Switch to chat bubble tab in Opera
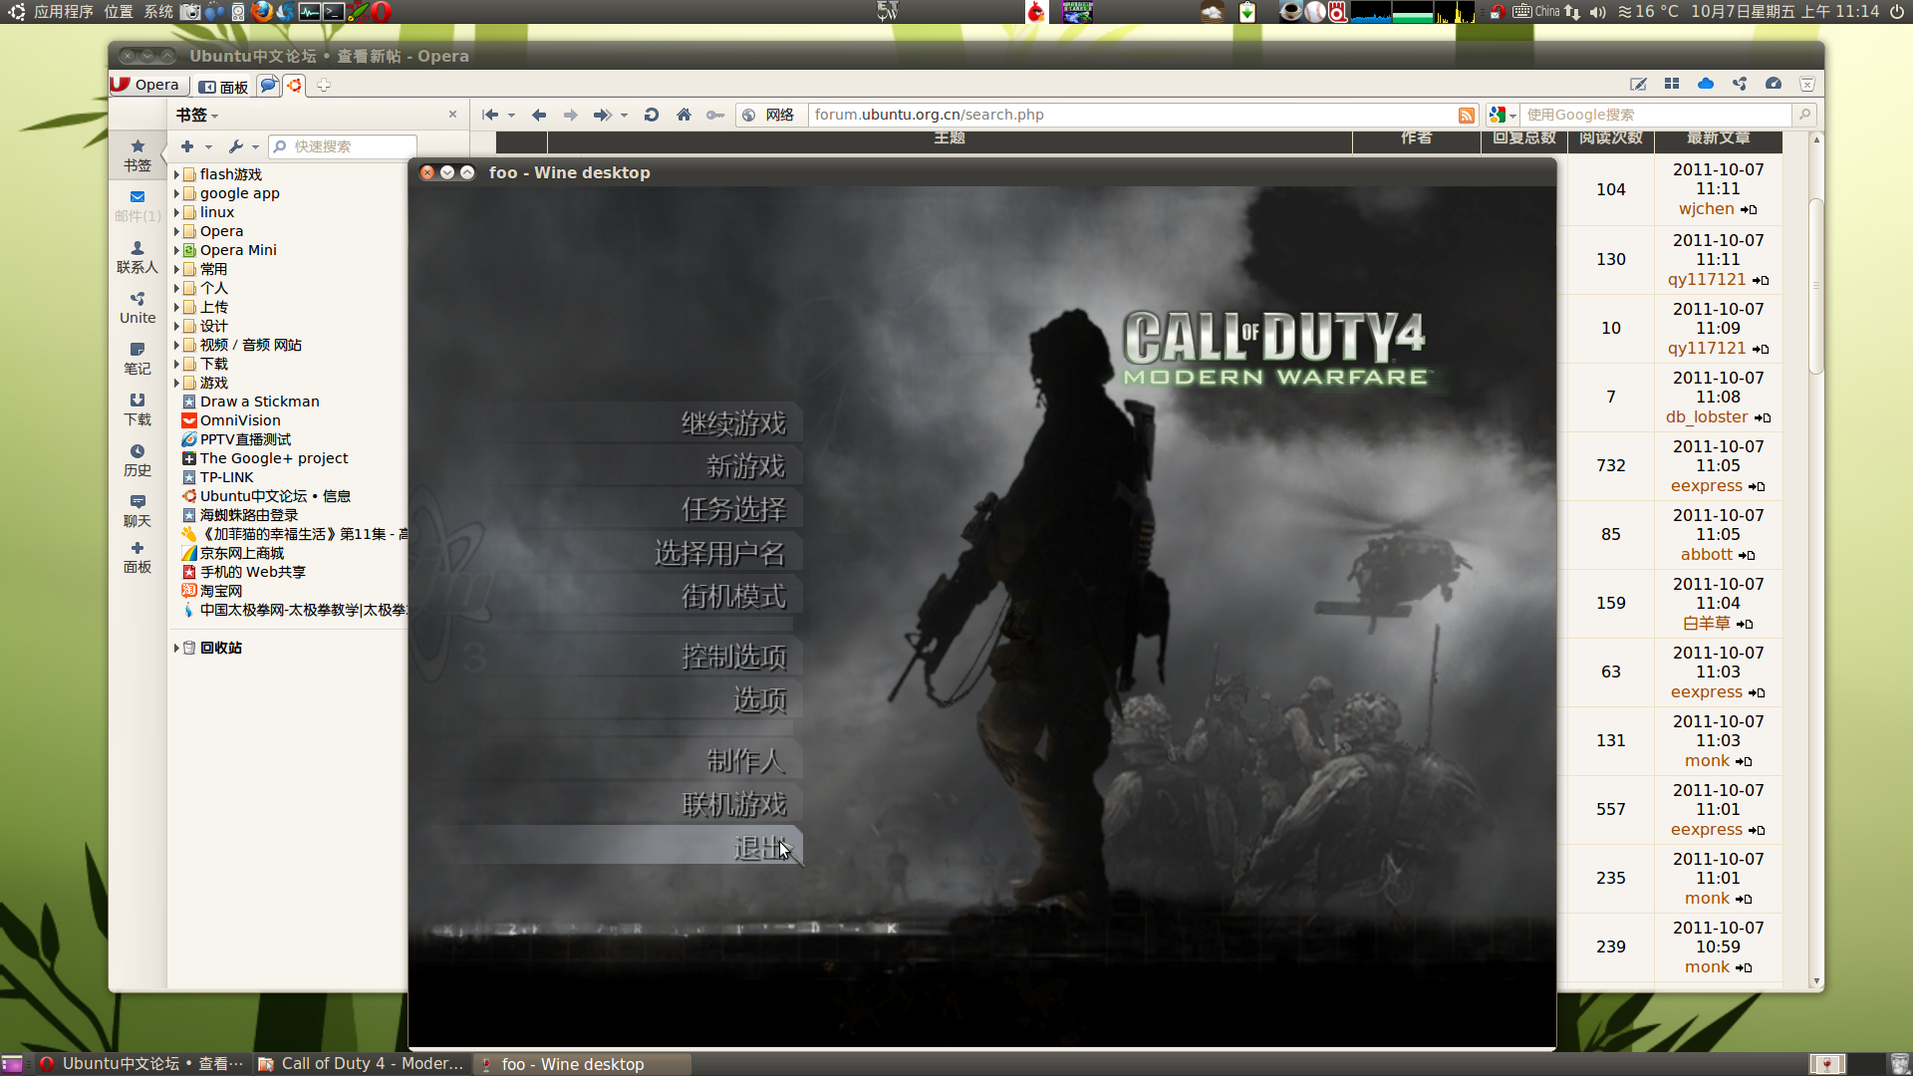This screenshot has height=1076, width=1913. pos(268,86)
